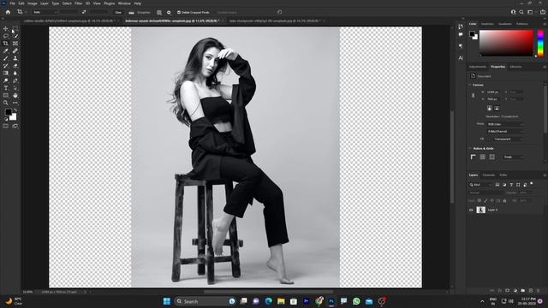The height and width of the screenshot is (308, 548).
Task: Toggle Delete Cropped Pixels checkbox
Action: [179, 12]
